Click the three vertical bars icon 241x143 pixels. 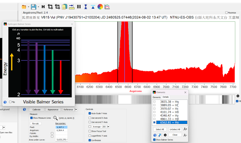click(x=79, y=7)
